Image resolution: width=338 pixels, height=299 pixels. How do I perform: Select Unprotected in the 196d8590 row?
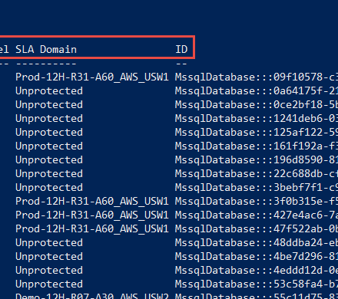tap(49, 159)
